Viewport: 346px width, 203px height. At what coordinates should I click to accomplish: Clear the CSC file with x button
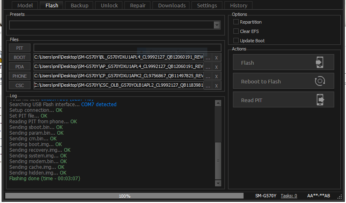click(216, 85)
